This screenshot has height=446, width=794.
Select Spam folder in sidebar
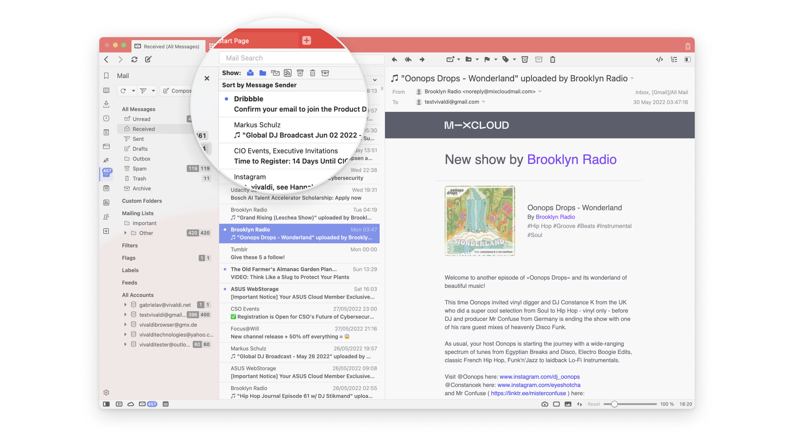tap(140, 168)
